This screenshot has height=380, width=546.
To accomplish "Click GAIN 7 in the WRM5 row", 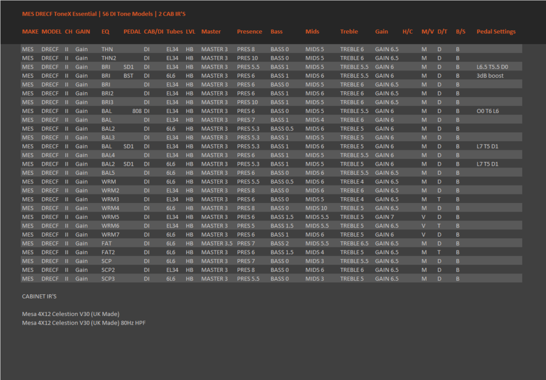I will tap(384, 217).
